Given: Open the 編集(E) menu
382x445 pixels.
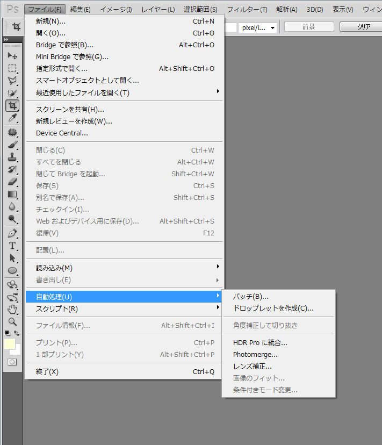Looking at the screenshot, I should coord(80,9).
